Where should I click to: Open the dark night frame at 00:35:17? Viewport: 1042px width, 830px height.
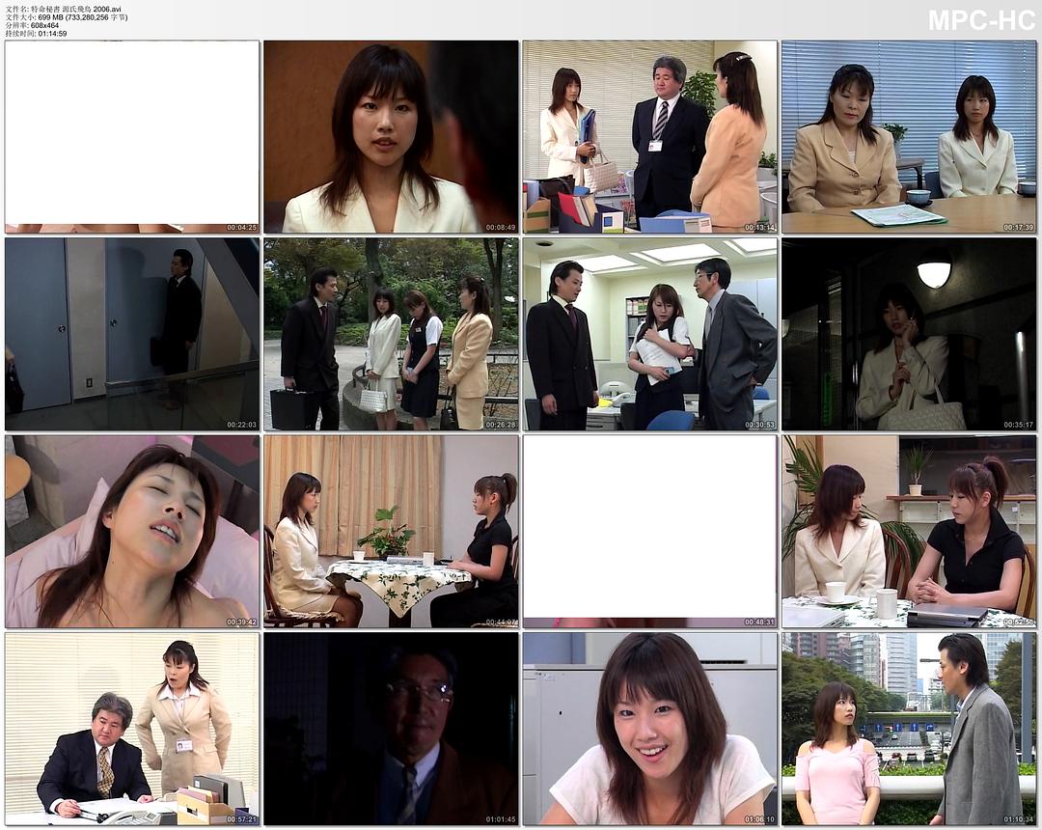click(909, 334)
